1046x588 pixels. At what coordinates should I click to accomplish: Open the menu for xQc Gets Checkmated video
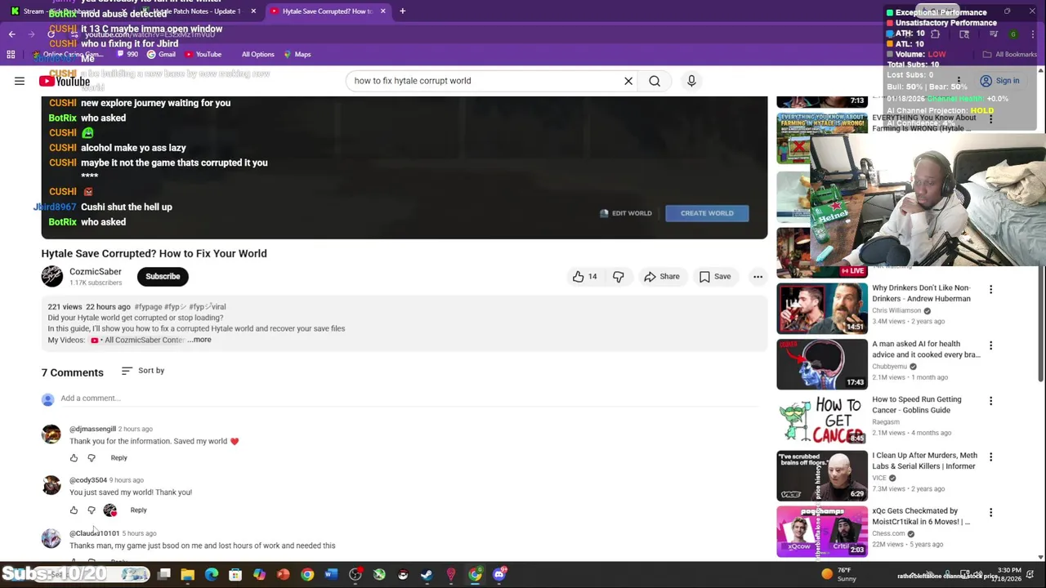pyautogui.click(x=990, y=512)
